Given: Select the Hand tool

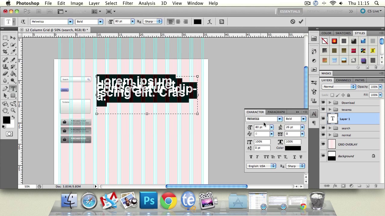Looking at the screenshot, I should tap(5, 110).
